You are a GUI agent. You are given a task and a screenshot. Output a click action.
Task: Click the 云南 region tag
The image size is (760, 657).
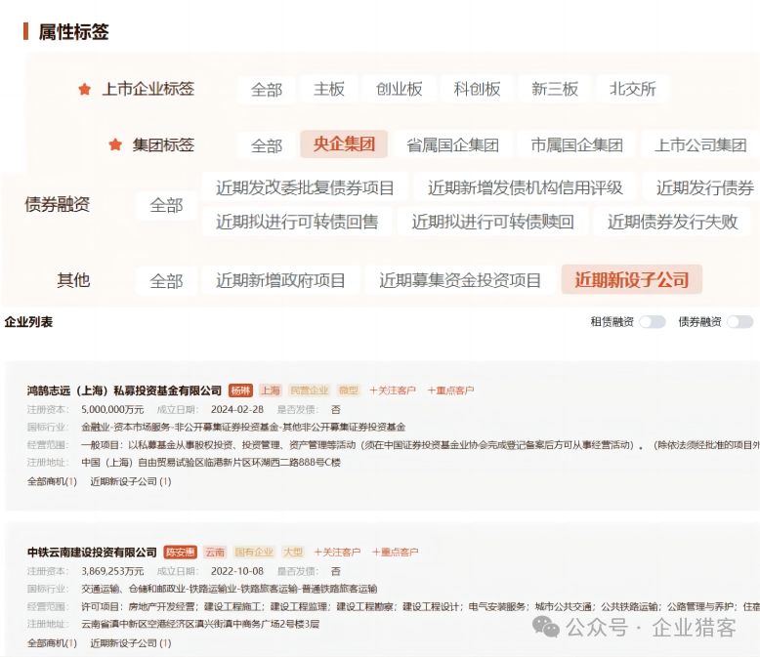click(x=215, y=553)
